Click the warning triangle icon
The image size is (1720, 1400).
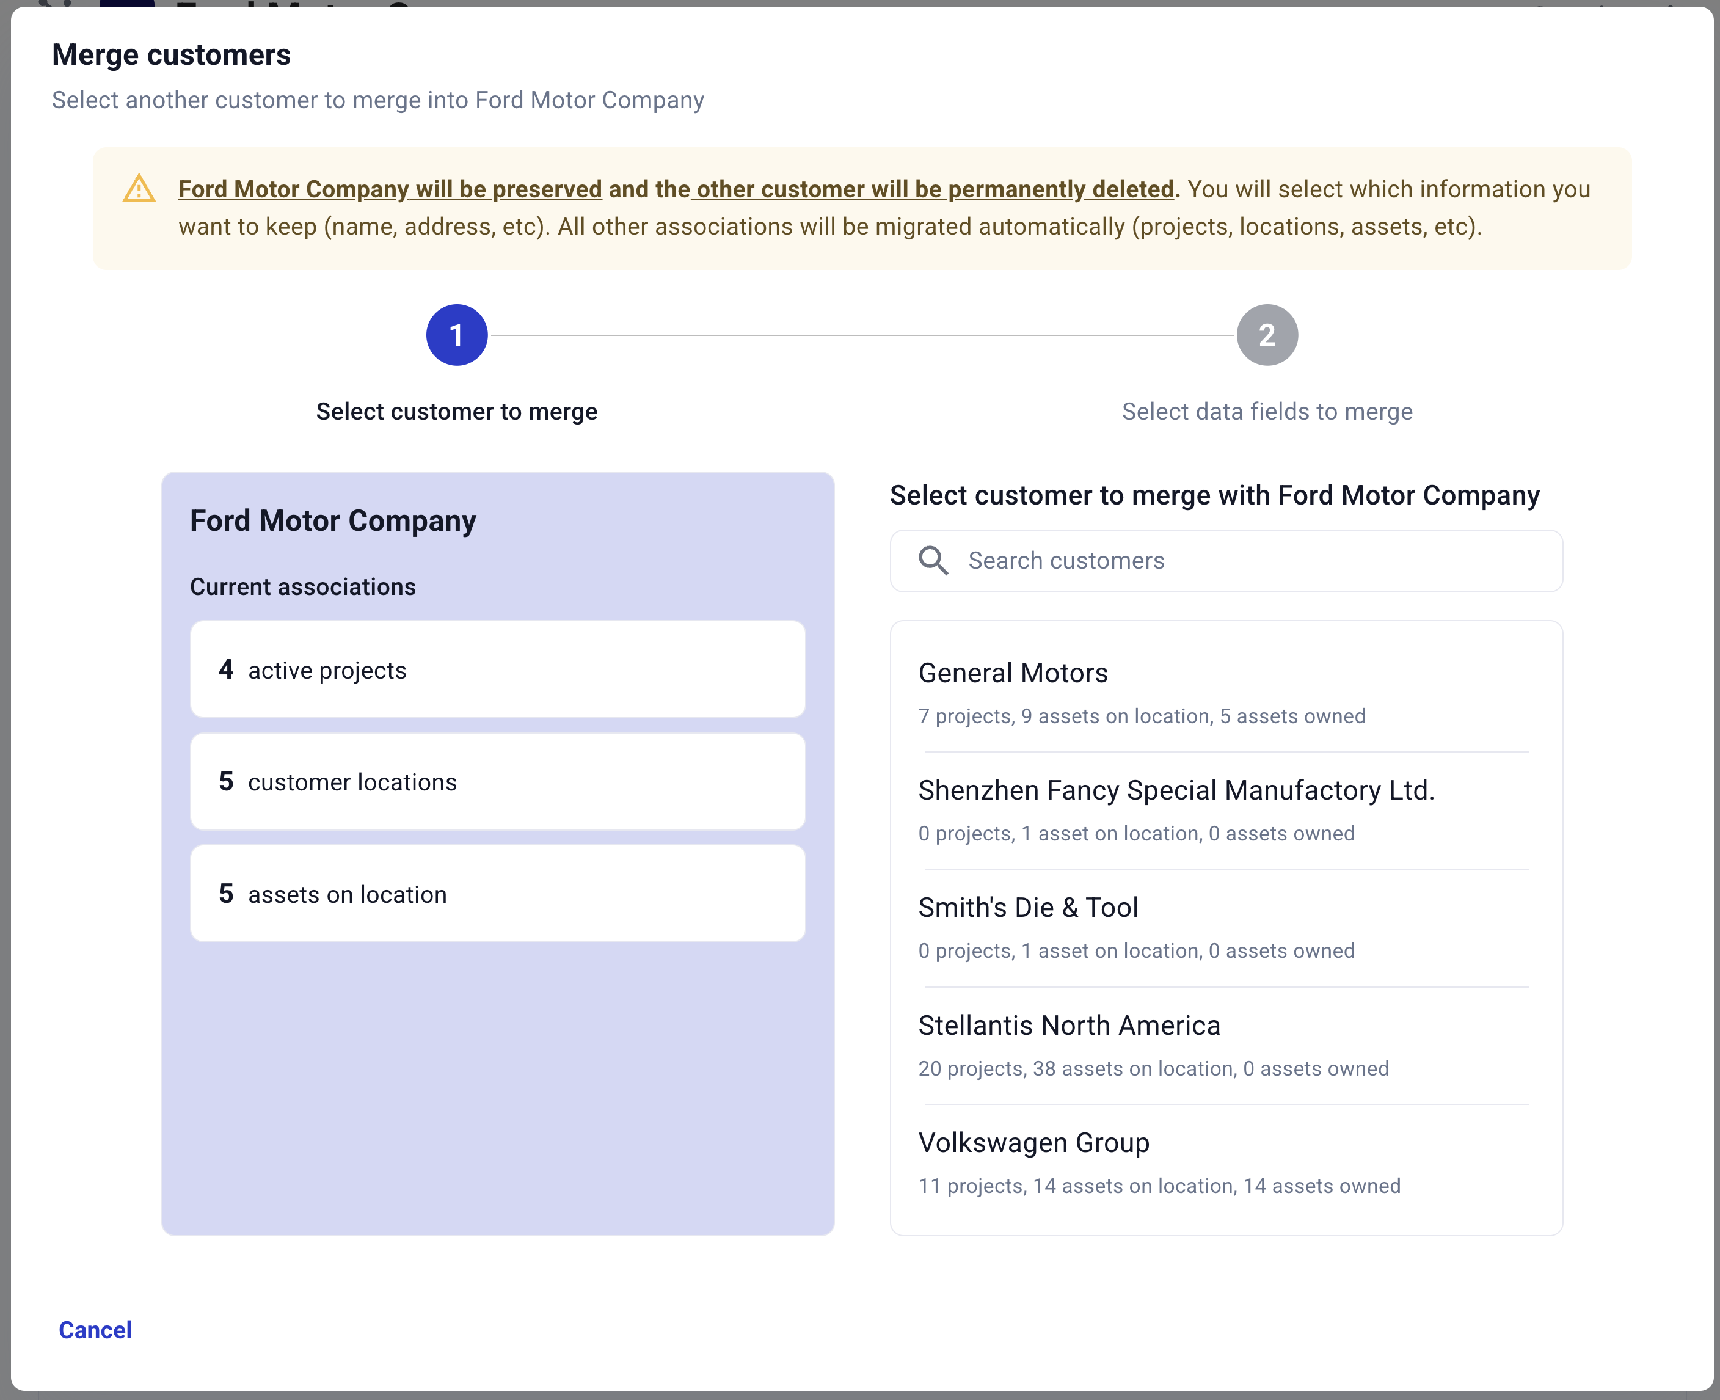pyautogui.click(x=139, y=189)
